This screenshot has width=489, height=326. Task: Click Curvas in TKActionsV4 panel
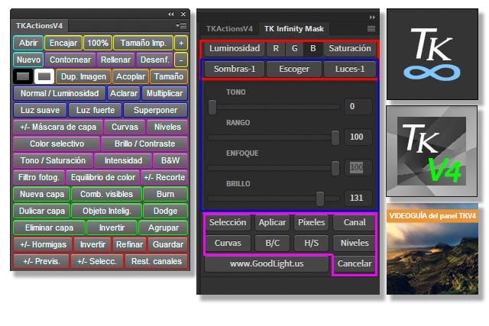pos(125,127)
